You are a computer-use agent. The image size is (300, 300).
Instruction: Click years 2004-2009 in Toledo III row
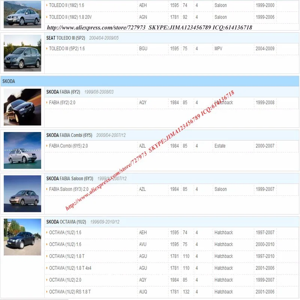[265, 49]
